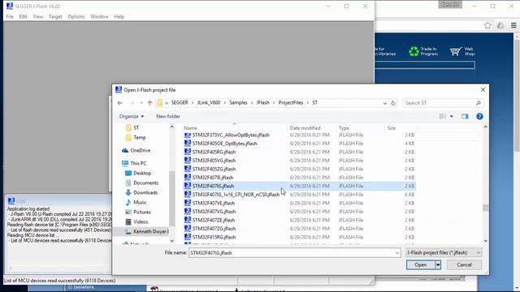Select Pictures in navigation pane
Viewport: 520px width, 292px height.
click(x=142, y=212)
